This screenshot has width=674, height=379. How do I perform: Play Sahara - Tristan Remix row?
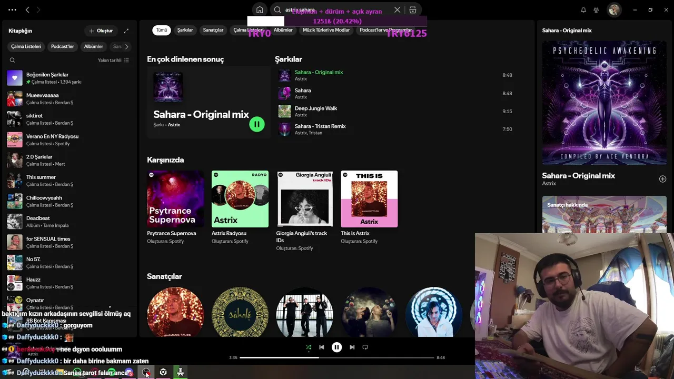pos(396,129)
